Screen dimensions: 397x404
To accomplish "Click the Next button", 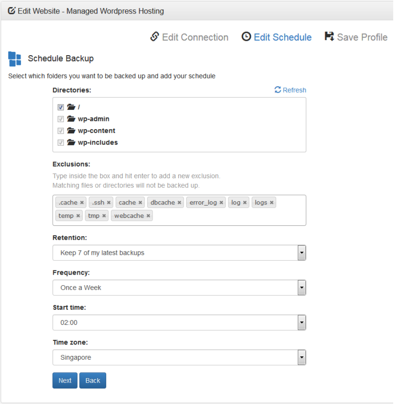I will tap(65, 380).
